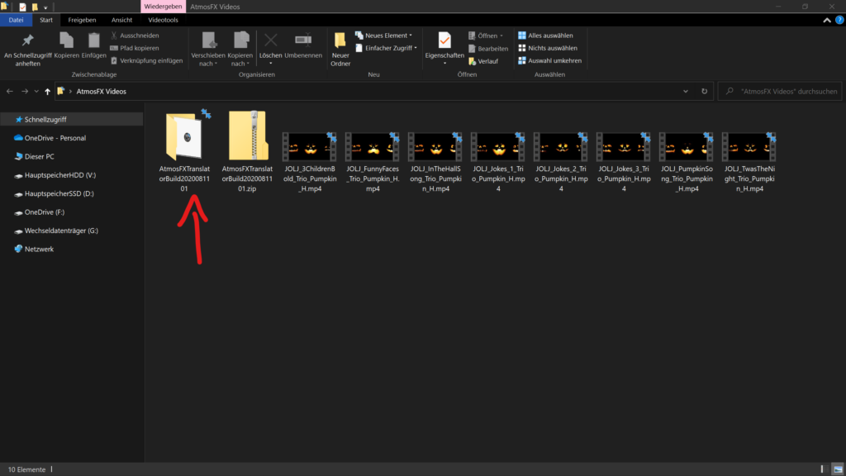846x476 pixels.
Task: Click the AtmosFX Videos search field
Action: pos(780,91)
